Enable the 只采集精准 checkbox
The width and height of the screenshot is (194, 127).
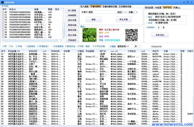pos(52,46)
